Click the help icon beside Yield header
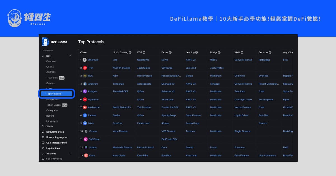 pos(242,52)
